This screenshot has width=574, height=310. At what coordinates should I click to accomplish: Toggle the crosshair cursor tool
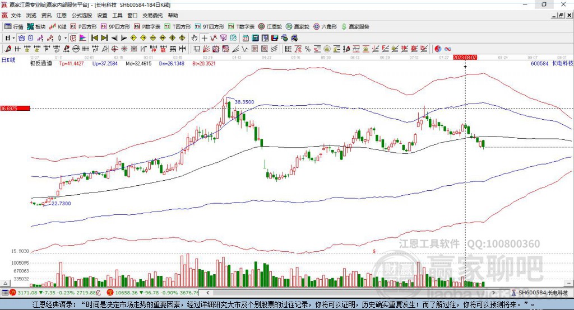(x=204, y=38)
